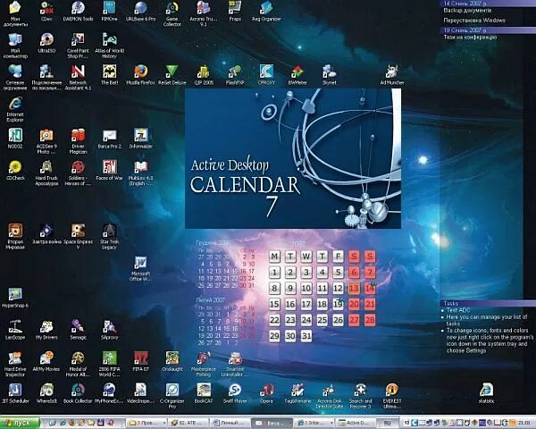This screenshot has height=429, width=536.
Task: Click the RU language indicator
Action: (387, 423)
